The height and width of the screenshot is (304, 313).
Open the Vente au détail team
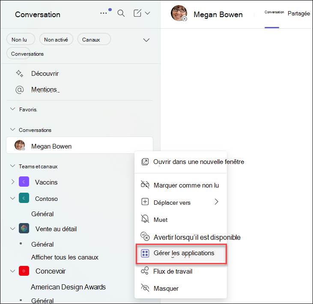tap(56, 229)
